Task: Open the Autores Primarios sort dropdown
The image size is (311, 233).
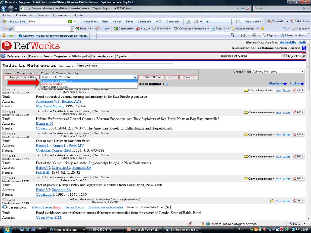Action: coord(278,72)
